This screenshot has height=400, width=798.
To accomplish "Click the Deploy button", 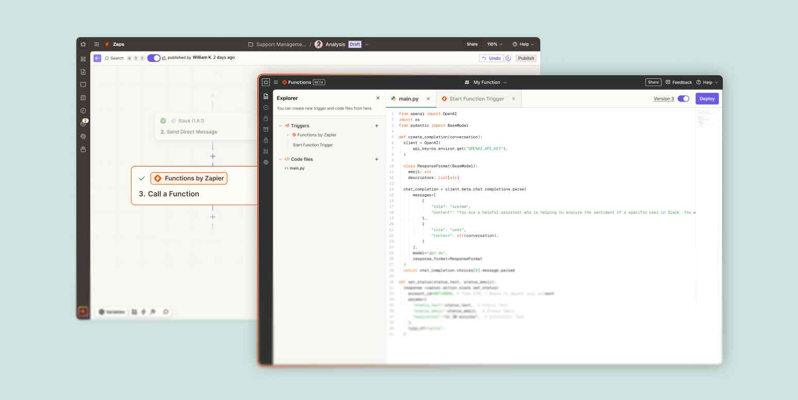I will tap(707, 98).
